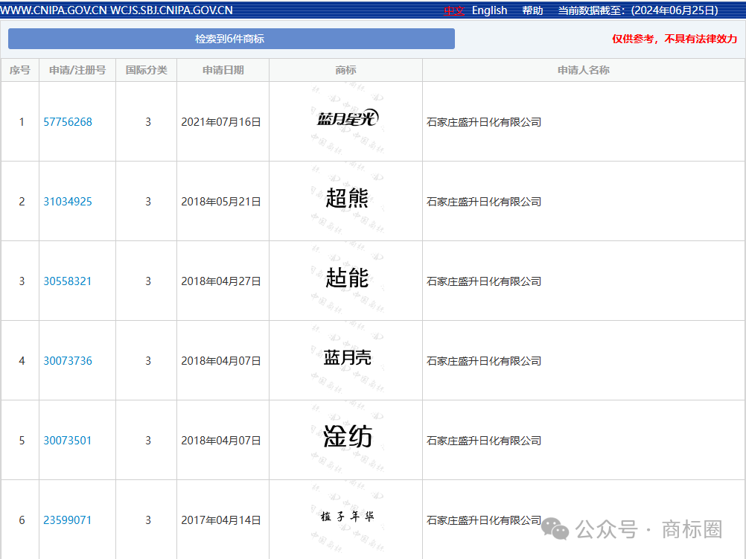Select the date 2018年05月21日
This screenshot has height=559, width=746.
[x=221, y=201]
